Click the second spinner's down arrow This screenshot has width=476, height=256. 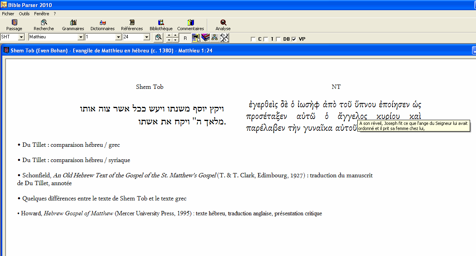175,40
